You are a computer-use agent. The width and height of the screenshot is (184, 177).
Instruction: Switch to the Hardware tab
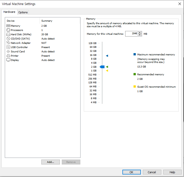tap(9, 12)
